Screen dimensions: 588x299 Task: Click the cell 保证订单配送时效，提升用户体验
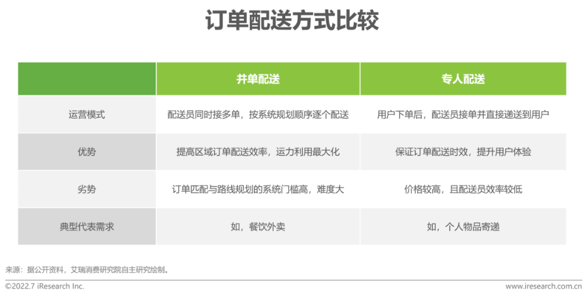pyautogui.click(x=463, y=152)
